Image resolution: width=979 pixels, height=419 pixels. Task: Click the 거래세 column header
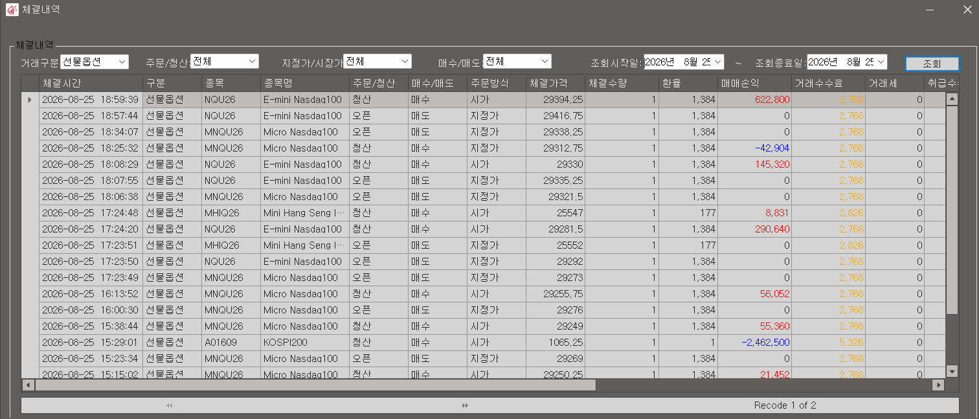[x=895, y=84]
